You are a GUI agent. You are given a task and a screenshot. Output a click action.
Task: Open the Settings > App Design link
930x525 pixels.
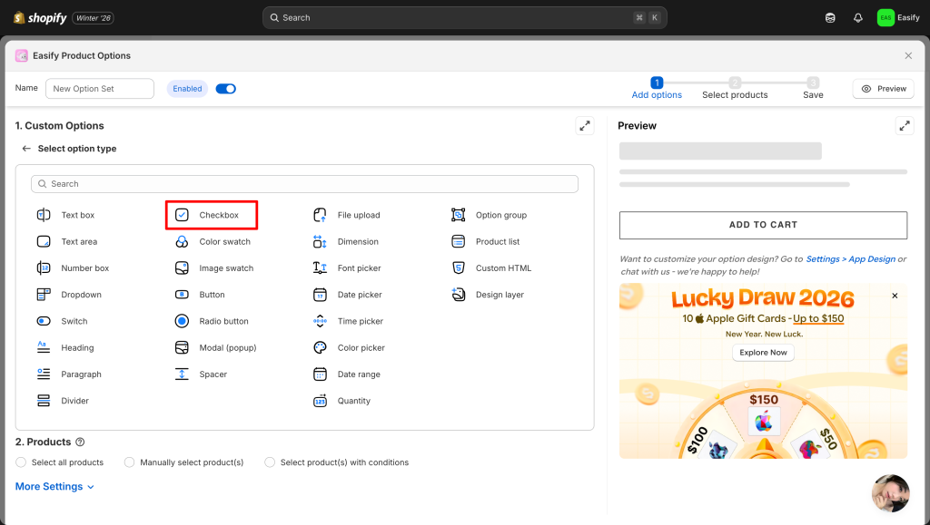click(x=850, y=259)
